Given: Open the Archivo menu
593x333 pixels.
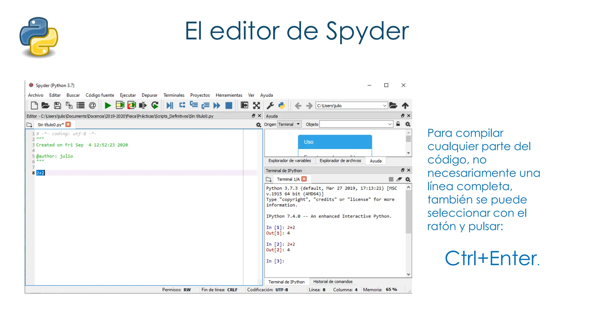Looking at the screenshot, I should pyautogui.click(x=36, y=95).
